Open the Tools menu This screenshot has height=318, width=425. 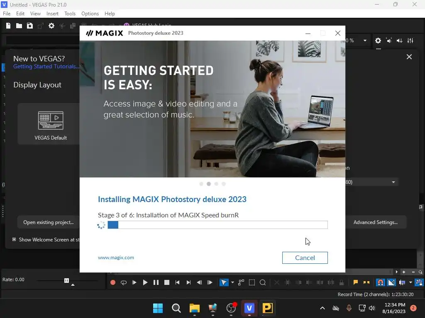[x=70, y=14]
